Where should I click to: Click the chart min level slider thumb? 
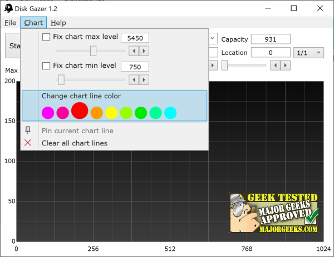click(61, 79)
